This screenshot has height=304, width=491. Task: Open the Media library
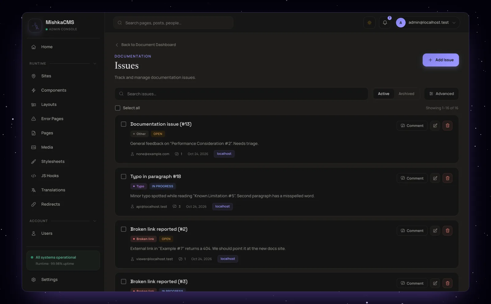pos(63,147)
